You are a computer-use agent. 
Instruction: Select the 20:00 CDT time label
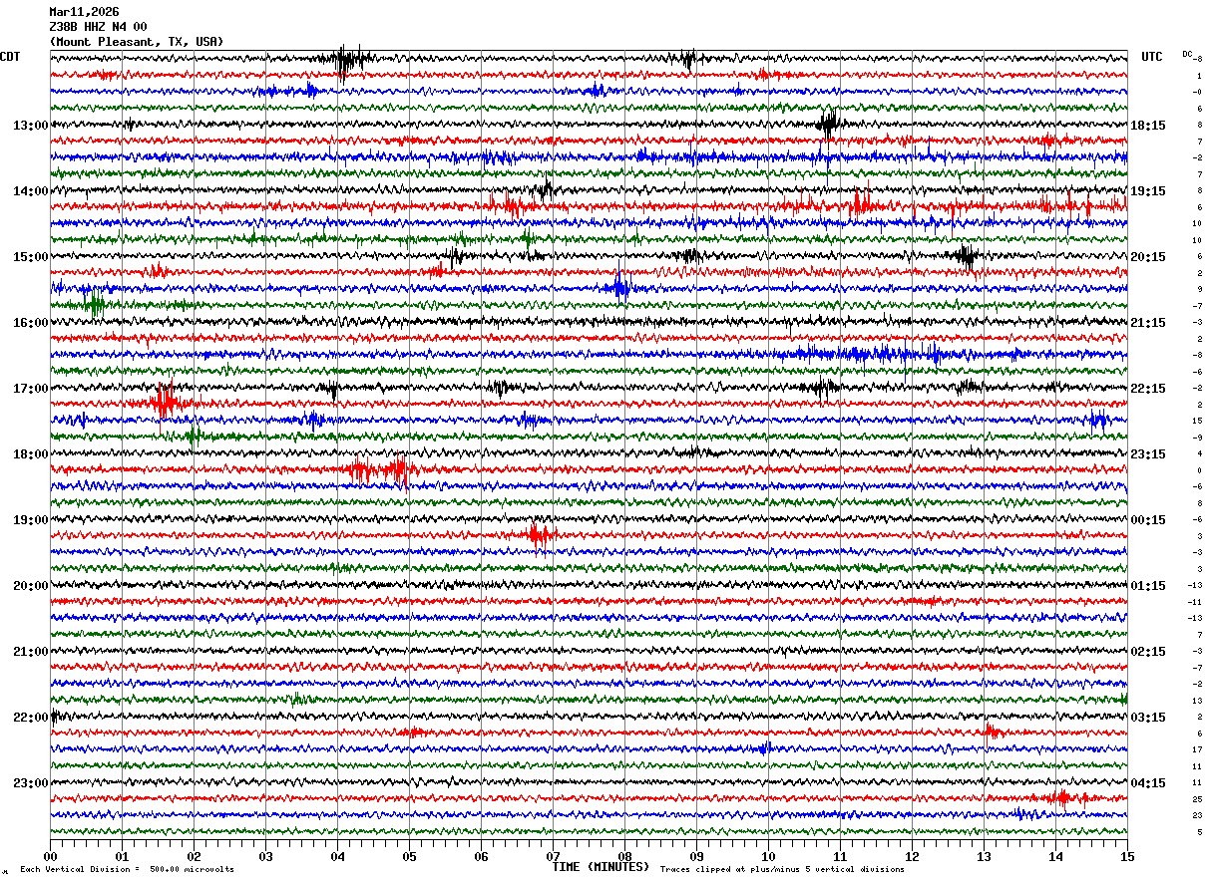pyautogui.click(x=31, y=586)
